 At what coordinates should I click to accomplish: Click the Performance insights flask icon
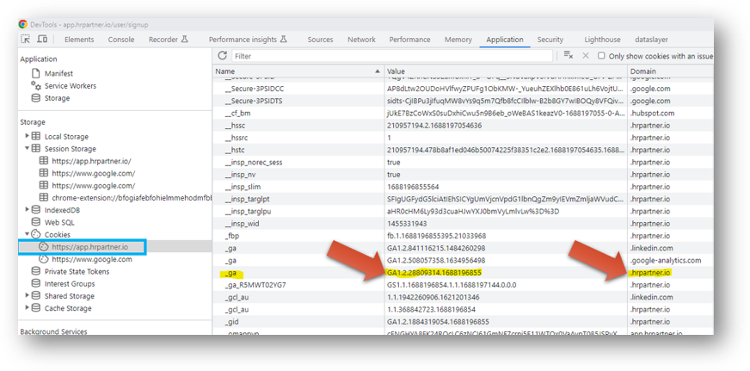click(283, 40)
